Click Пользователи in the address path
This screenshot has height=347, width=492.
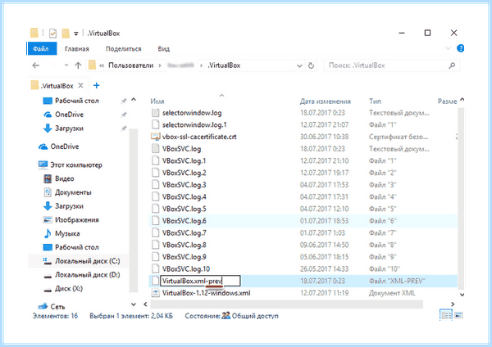pos(131,65)
